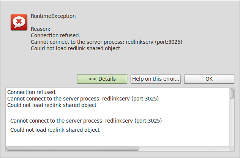Collapse details with the "<< Details" button

(102, 79)
